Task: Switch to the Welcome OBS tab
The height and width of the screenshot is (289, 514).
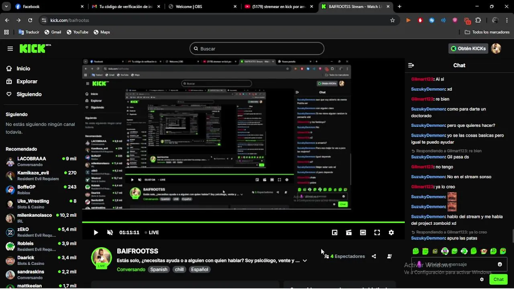Action: 202,6
